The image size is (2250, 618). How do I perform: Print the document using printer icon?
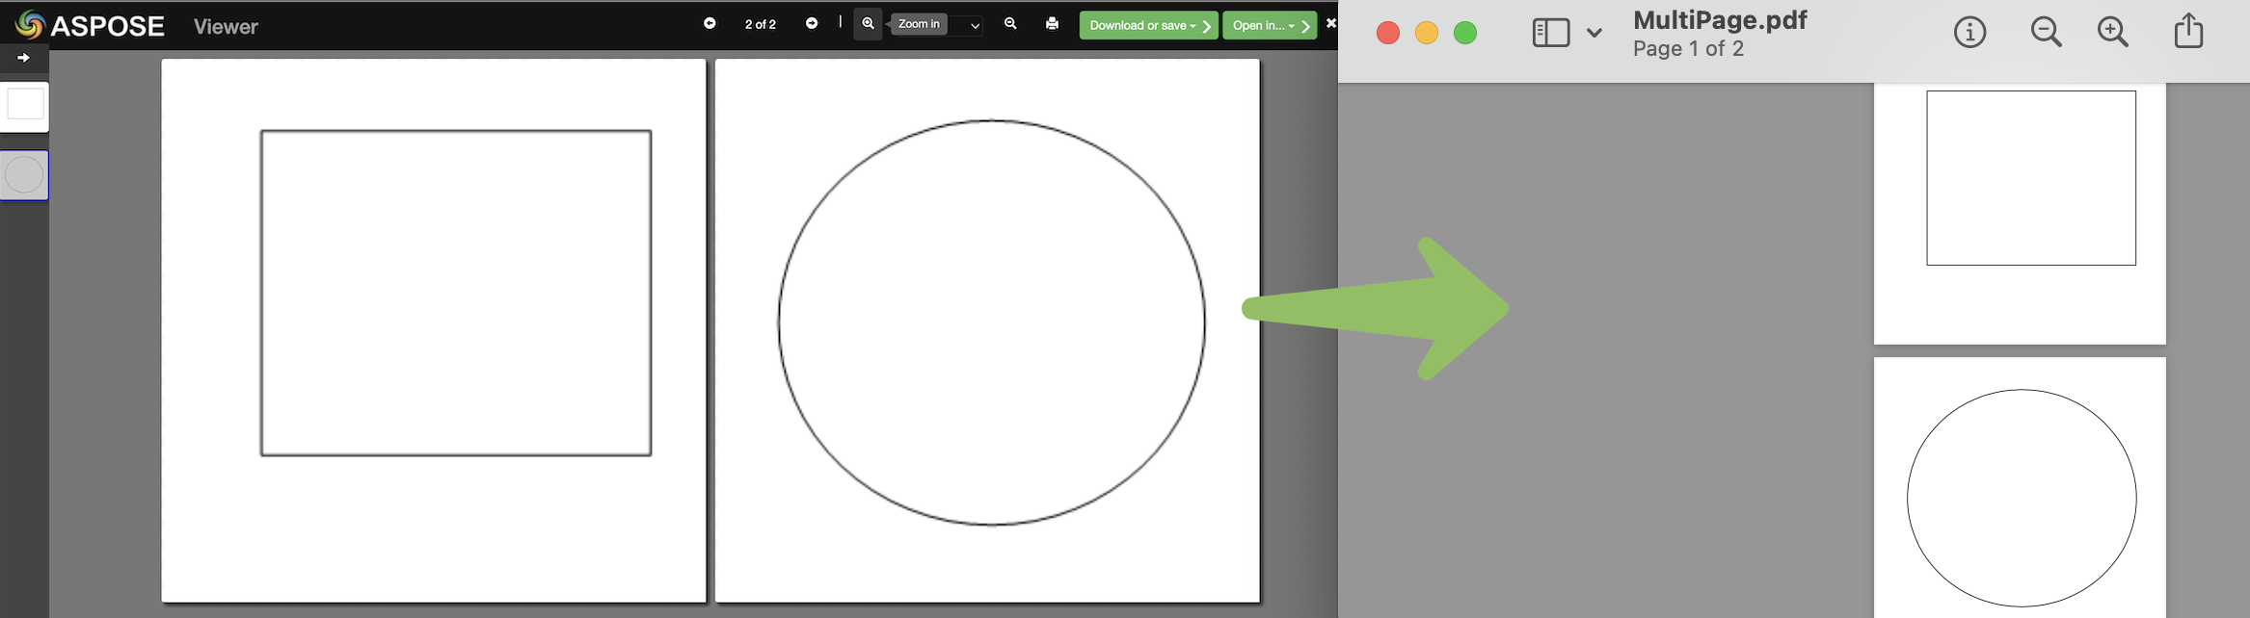point(1052,24)
